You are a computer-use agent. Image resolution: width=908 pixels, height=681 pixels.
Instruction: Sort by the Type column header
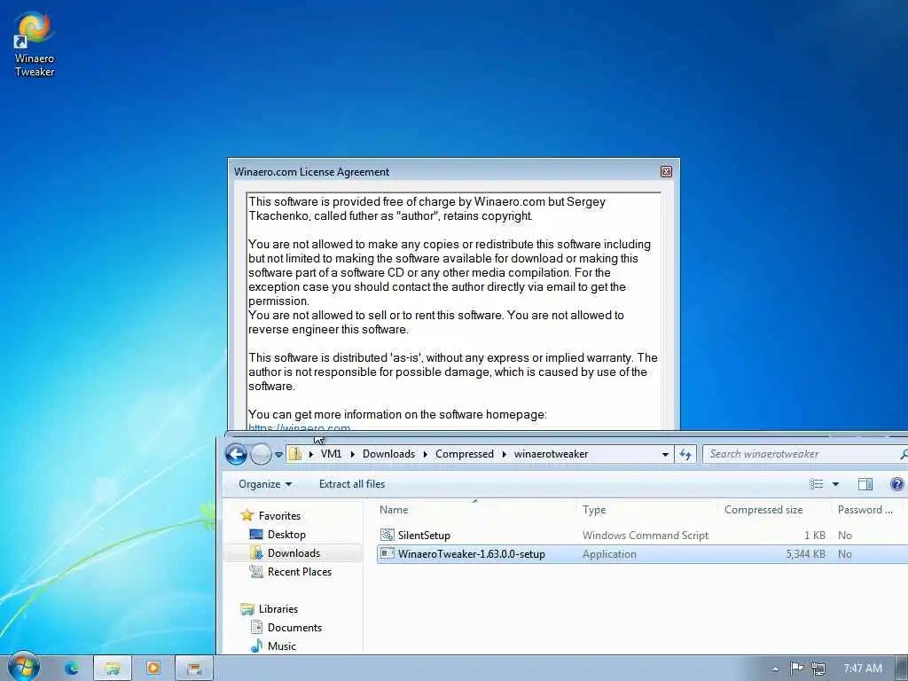(x=593, y=510)
